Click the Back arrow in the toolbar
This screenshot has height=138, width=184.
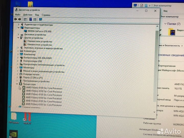(16, 19)
